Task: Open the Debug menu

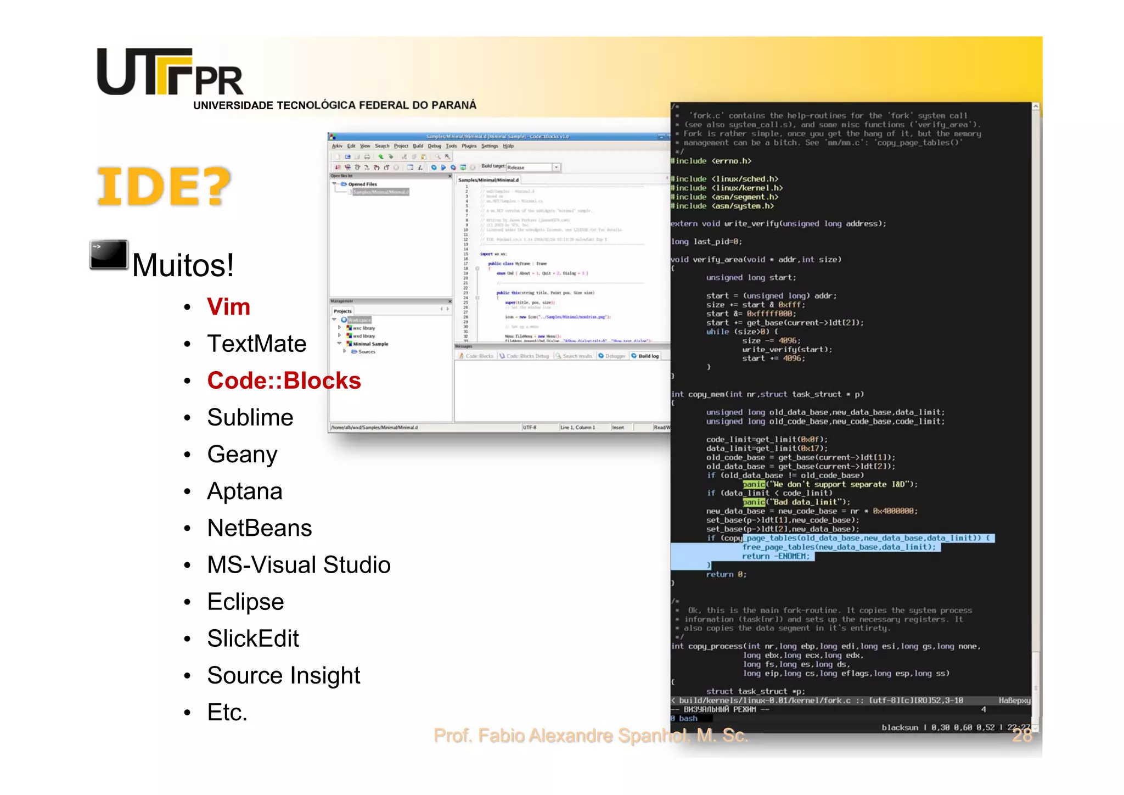Action: pos(435,146)
